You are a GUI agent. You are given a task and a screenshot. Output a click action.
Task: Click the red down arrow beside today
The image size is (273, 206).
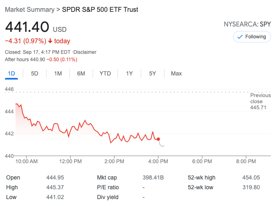click(x=50, y=41)
